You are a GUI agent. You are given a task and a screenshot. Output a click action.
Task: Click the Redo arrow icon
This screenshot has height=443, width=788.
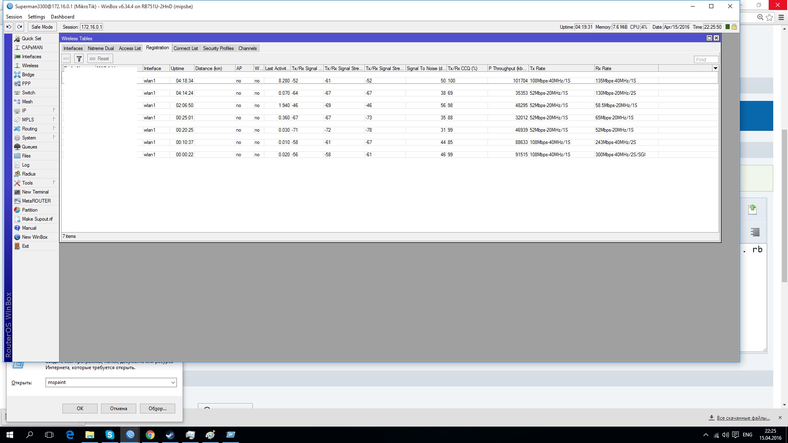pyautogui.click(x=19, y=27)
